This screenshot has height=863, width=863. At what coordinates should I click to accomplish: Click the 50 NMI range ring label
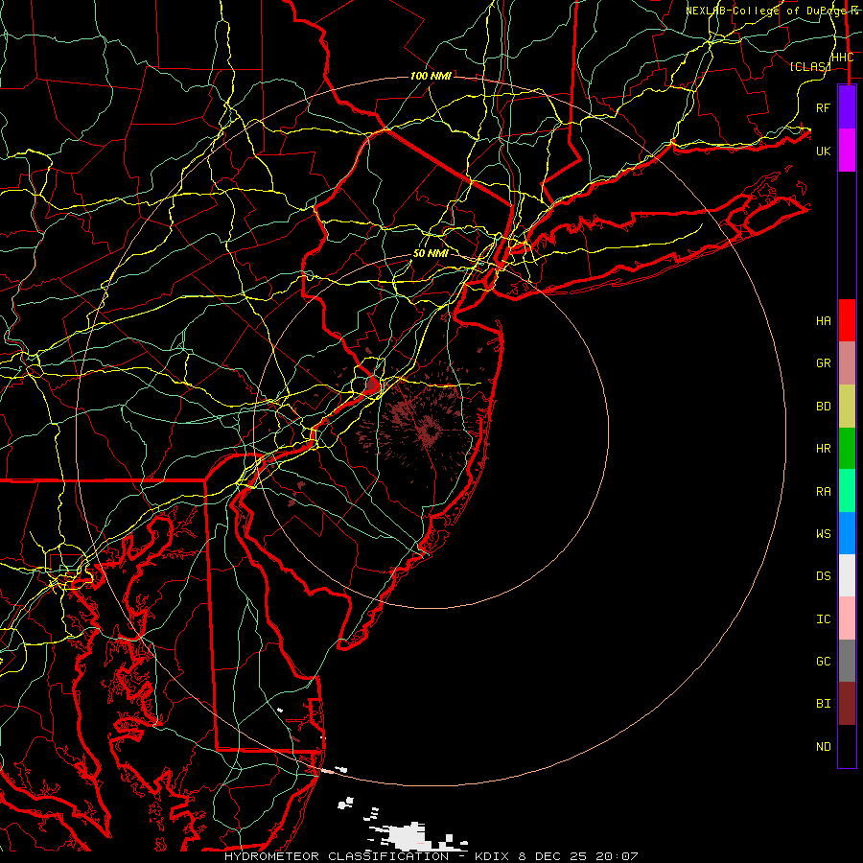431,253
